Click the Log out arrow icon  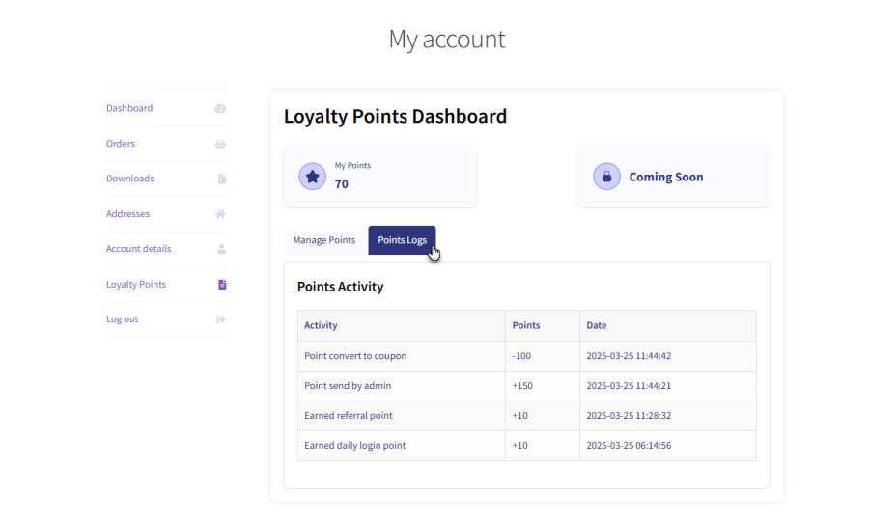(x=220, y=319)
